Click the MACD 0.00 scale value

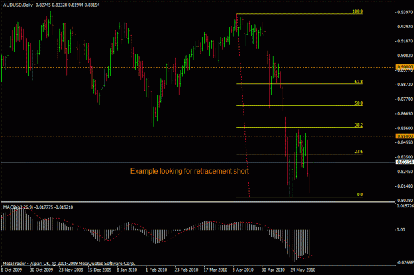(x=401, y=229)
